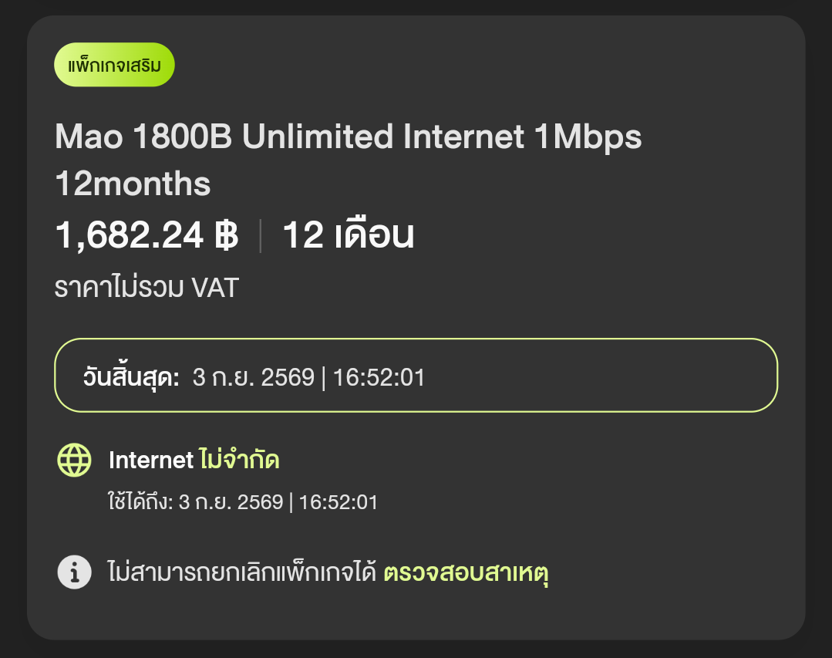Click the green ไม่จำกัด text
The width and height of the screenshot is (832, 658).
239,459
